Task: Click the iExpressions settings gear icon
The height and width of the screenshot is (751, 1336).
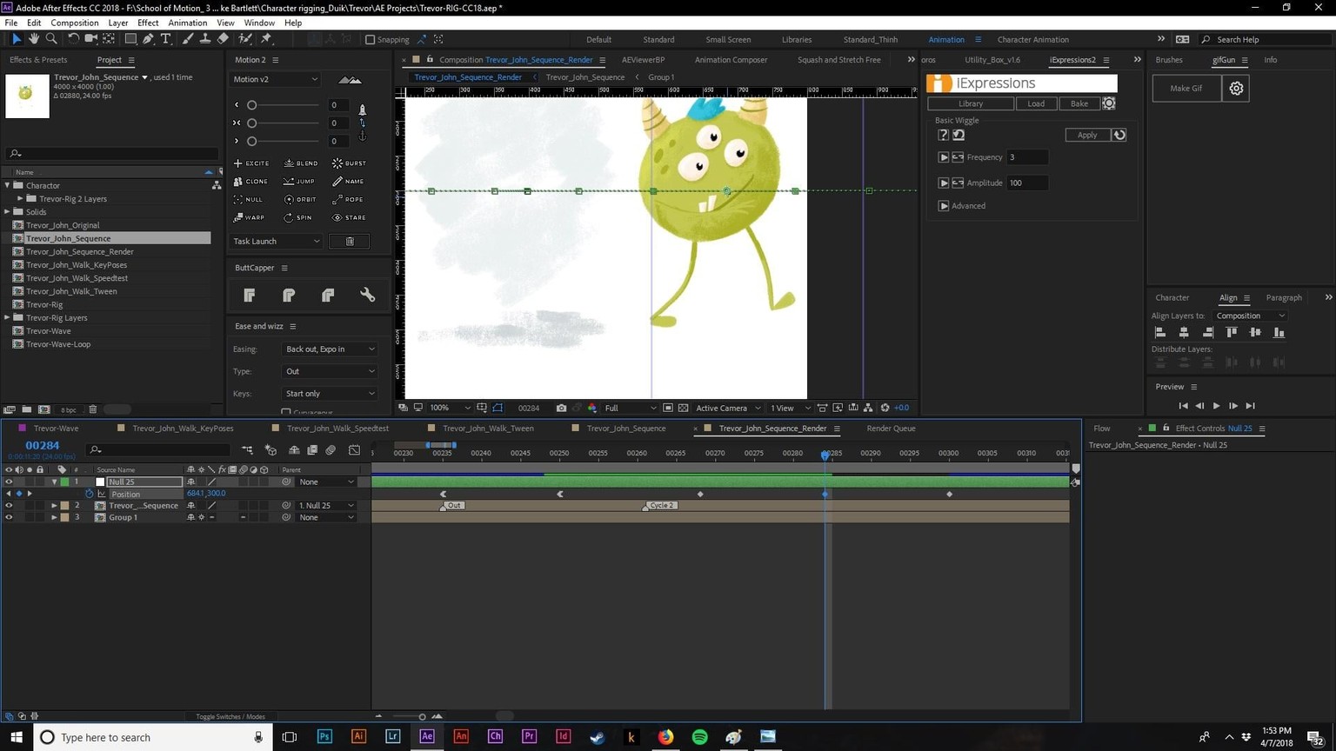Action: click(1109, 103)
